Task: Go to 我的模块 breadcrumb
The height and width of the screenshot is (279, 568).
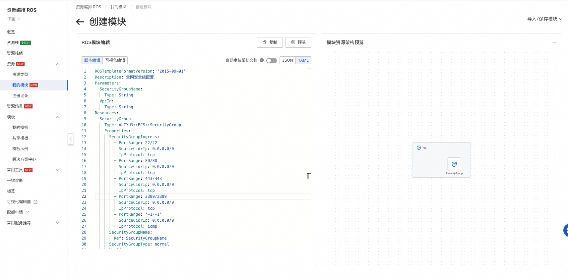Action: [118, 7]
